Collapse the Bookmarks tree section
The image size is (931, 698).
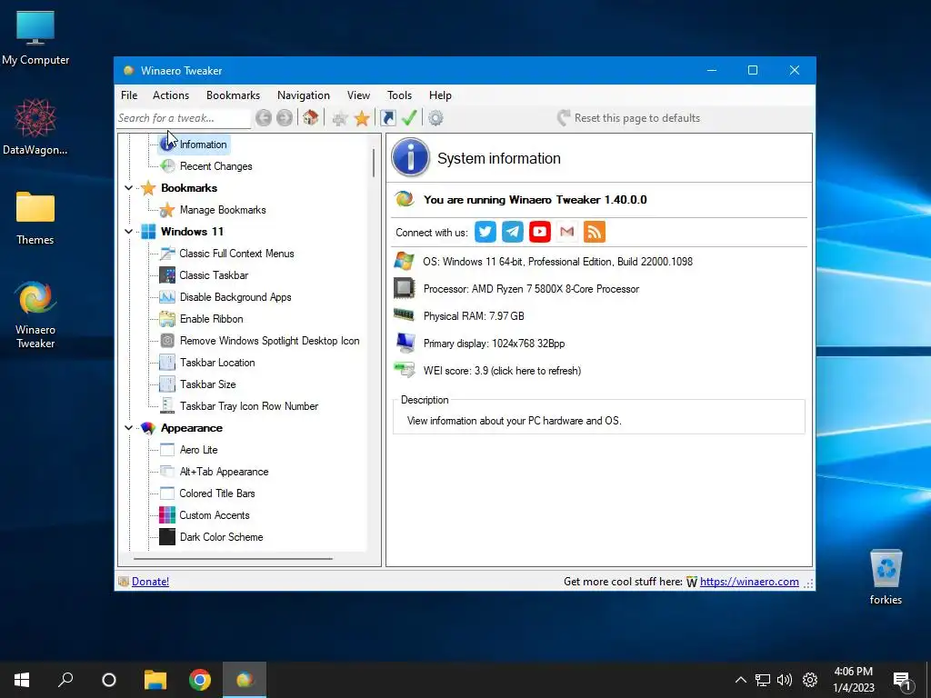point(129,188)
